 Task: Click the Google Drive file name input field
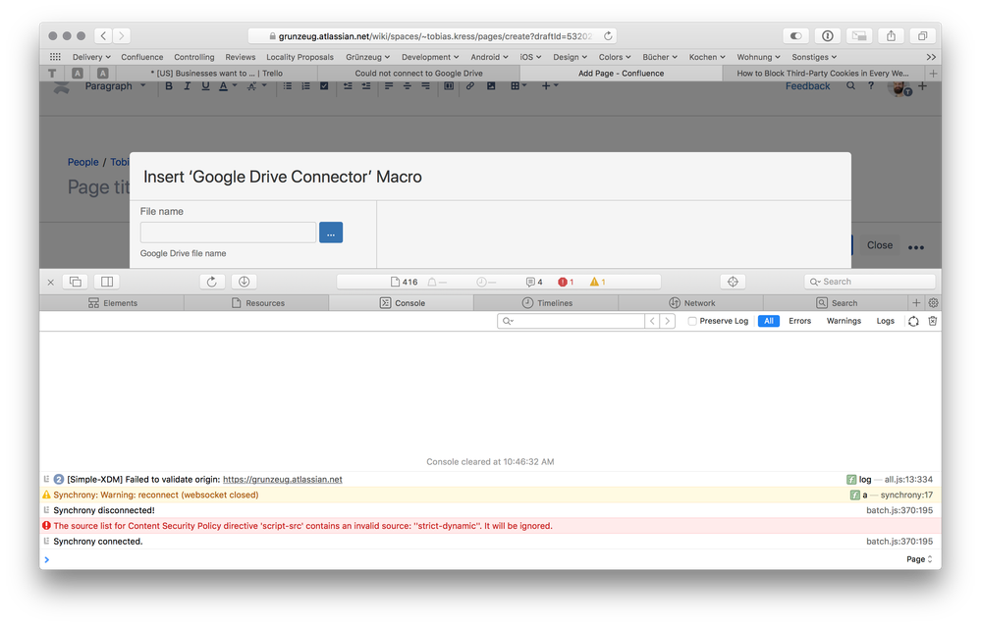(228, 233)
